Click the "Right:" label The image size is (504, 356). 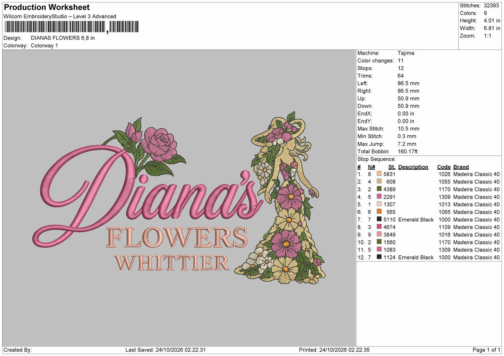[365, 91]
